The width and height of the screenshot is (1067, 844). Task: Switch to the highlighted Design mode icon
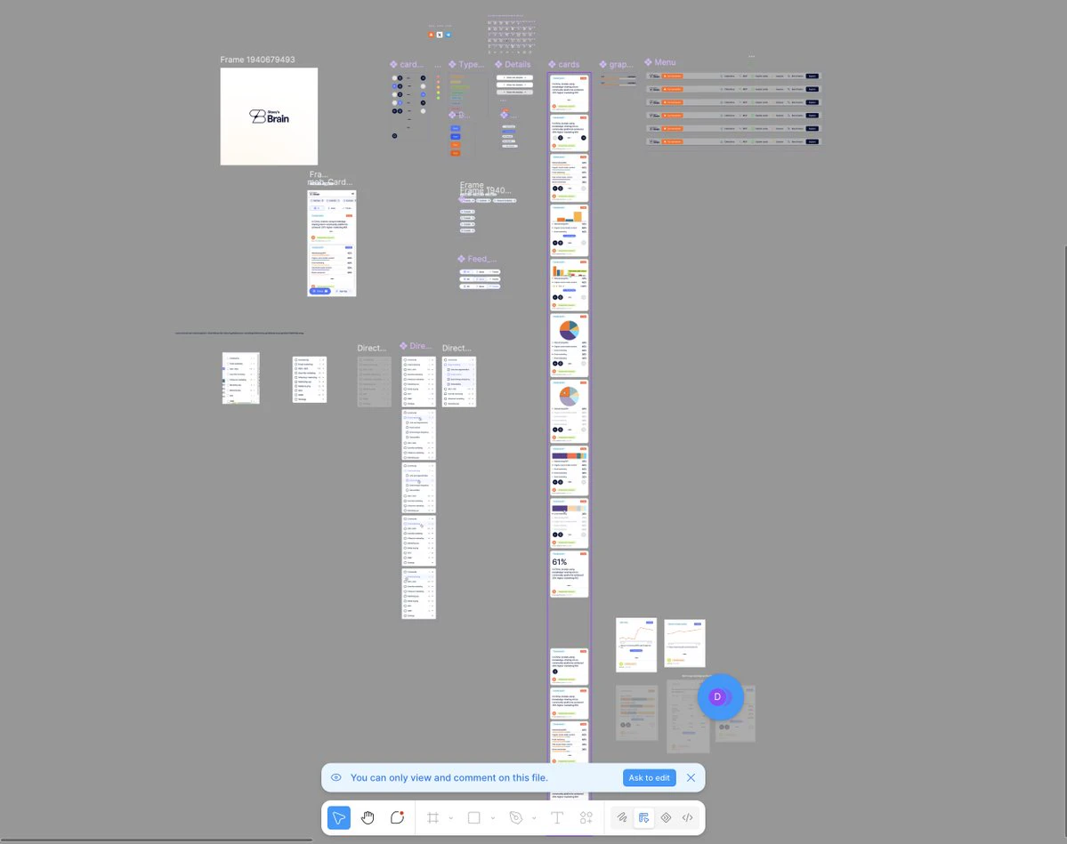pos(643,817)
